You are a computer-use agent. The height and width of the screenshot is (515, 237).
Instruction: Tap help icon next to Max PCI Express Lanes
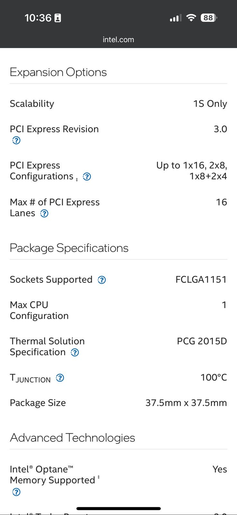coord(44,213)
